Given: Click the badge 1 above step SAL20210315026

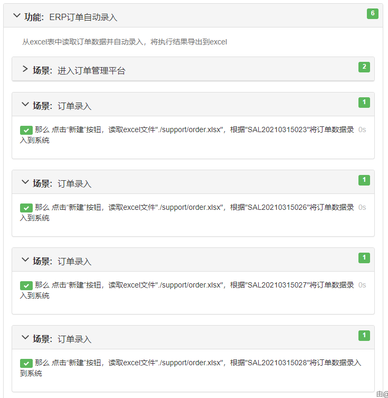Looking at the screenshot, I should (364, 180).
